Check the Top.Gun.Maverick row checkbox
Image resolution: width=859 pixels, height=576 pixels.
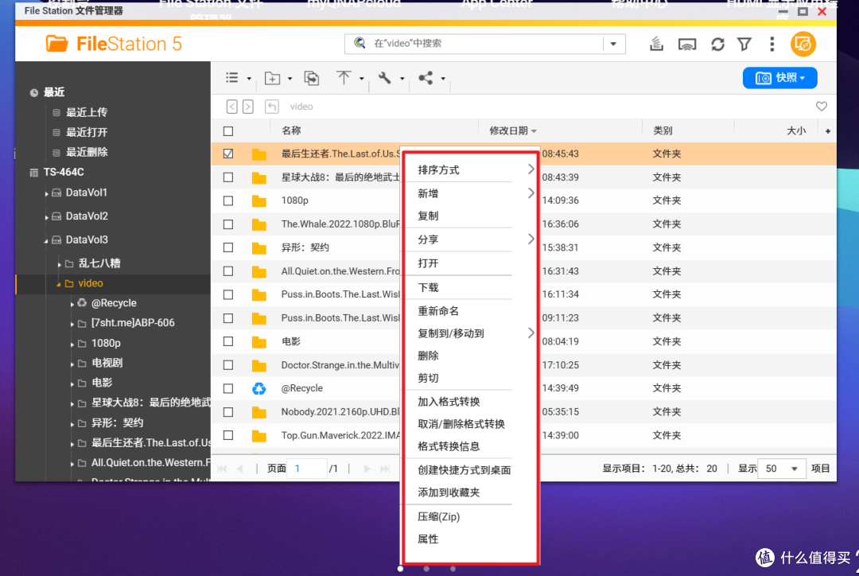(x=228, y=436)
